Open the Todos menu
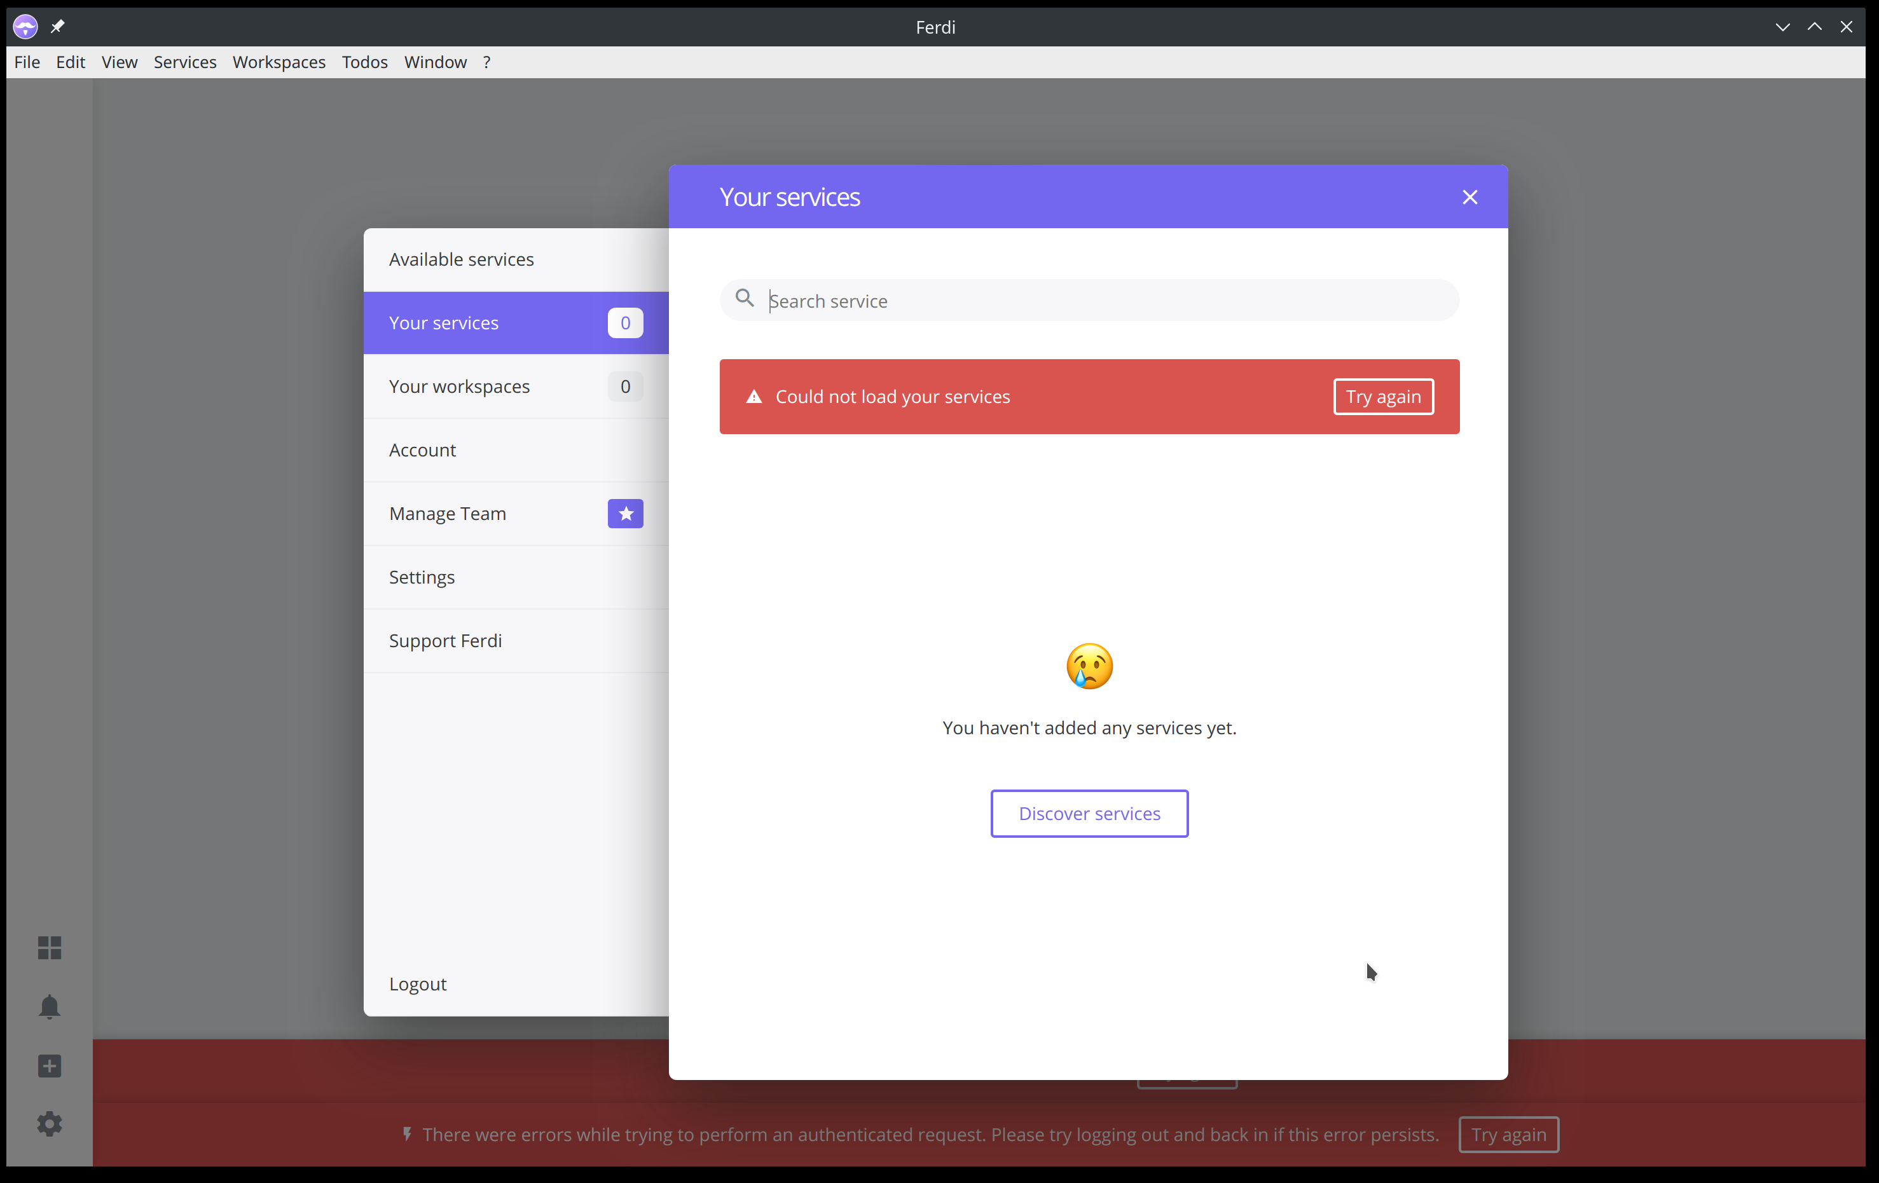 point(364,62)
